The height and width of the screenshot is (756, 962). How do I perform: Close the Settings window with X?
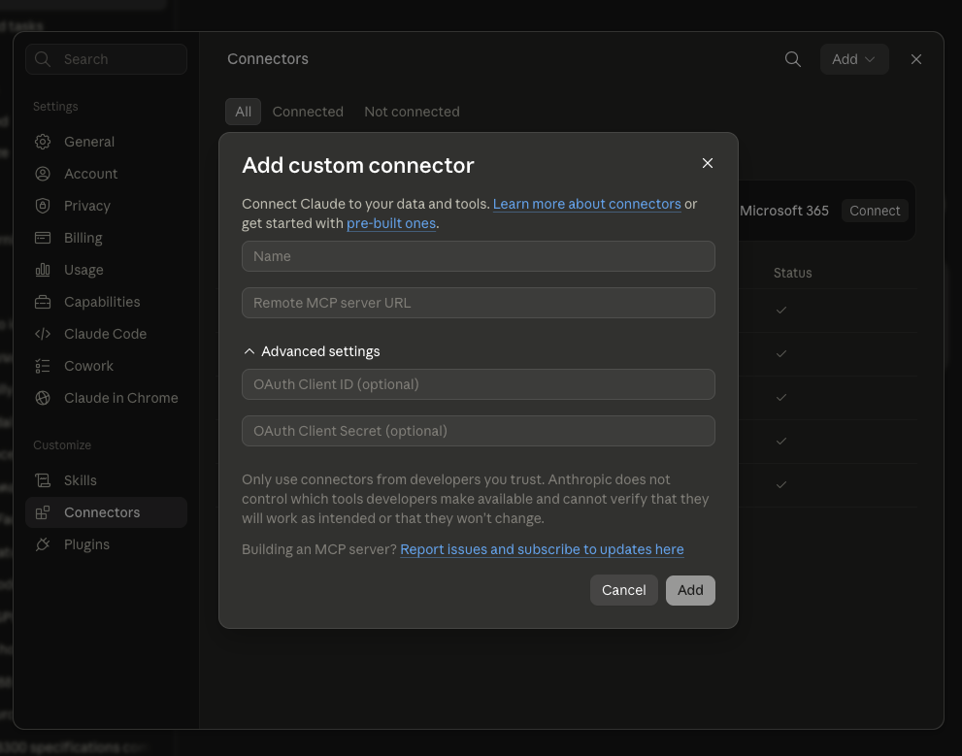coord(916,59)
